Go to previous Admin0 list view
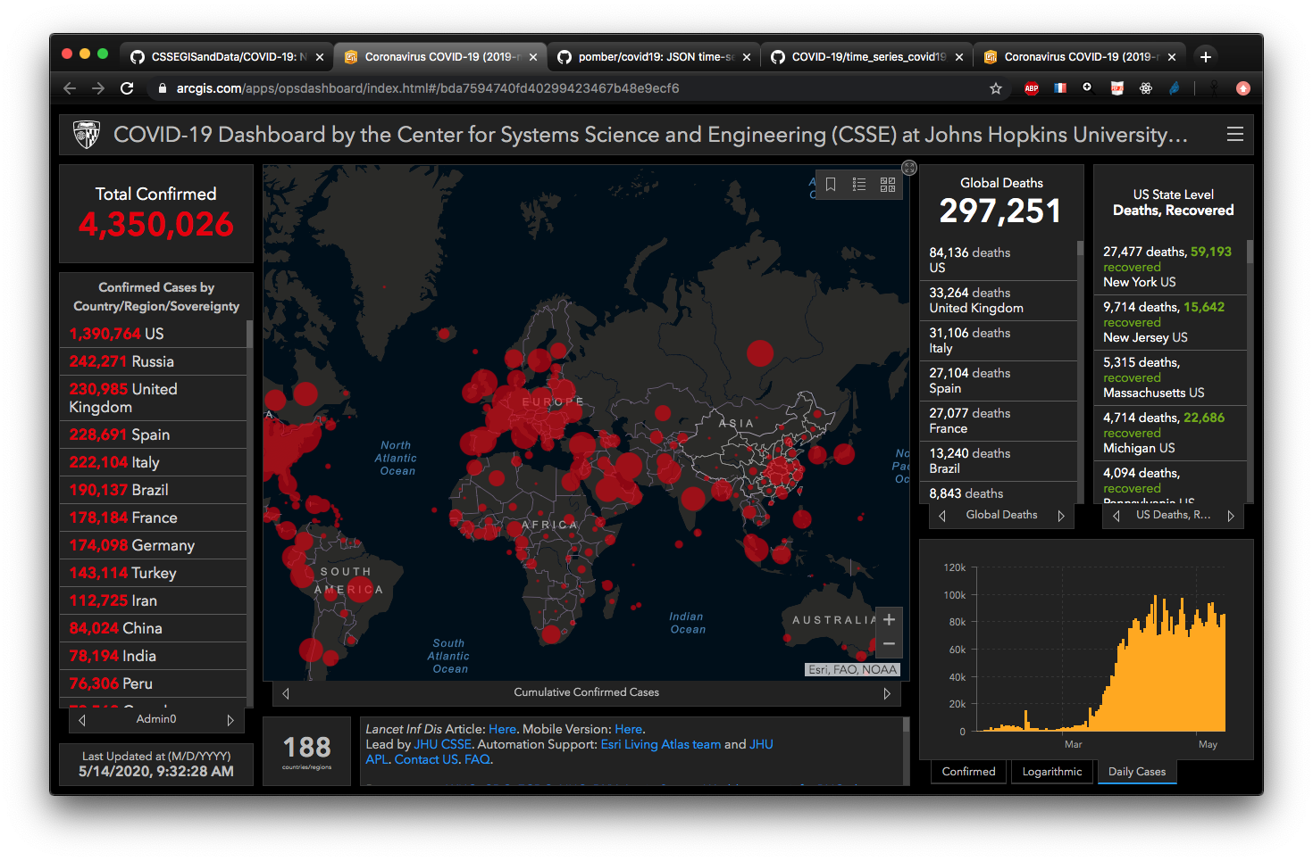 click(82, 720)
